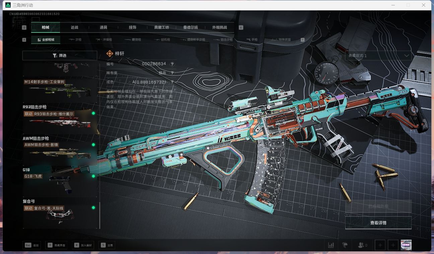Click the statistics bar chart icon
The height and width of the screenshot is (254, 434).
[x=331, y=245]
